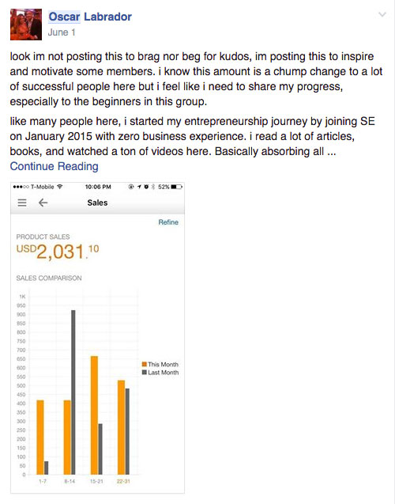Click the orange 15-21 this month bar
The height and width of the screenshot is (504, 395).
pyautogui.click(x=94, y=415)
